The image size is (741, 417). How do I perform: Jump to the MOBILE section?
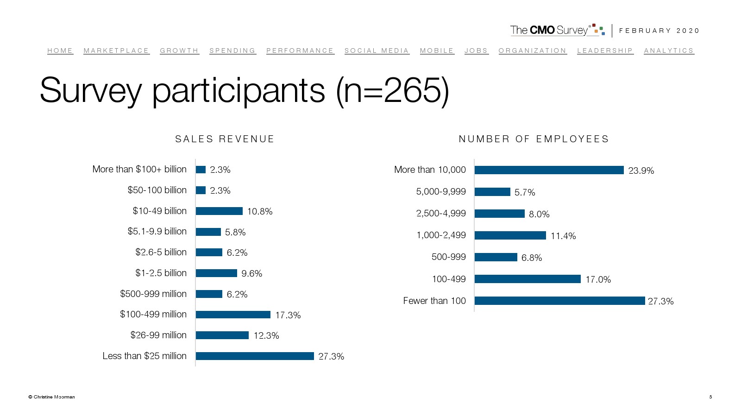[437, 51]
